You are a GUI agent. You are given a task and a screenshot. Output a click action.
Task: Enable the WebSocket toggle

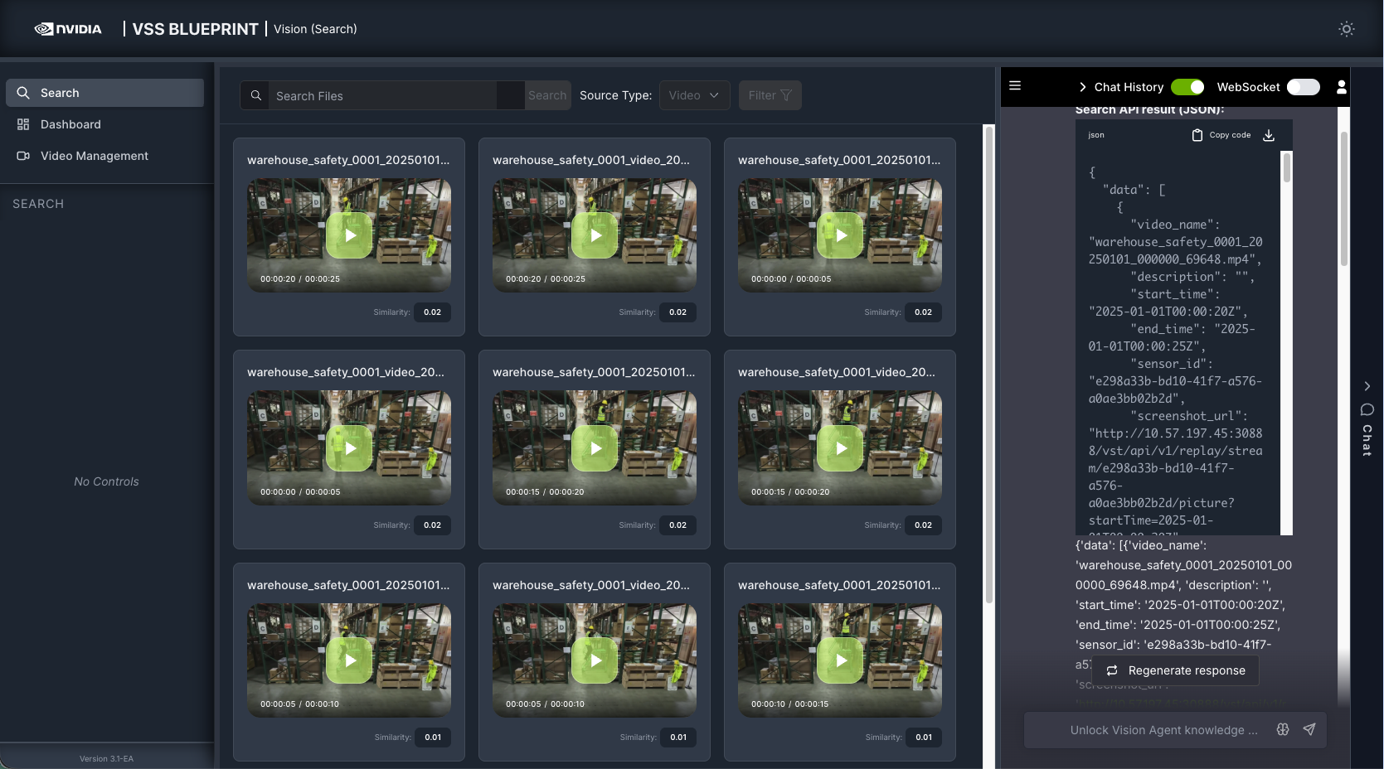coord(1303,87)
